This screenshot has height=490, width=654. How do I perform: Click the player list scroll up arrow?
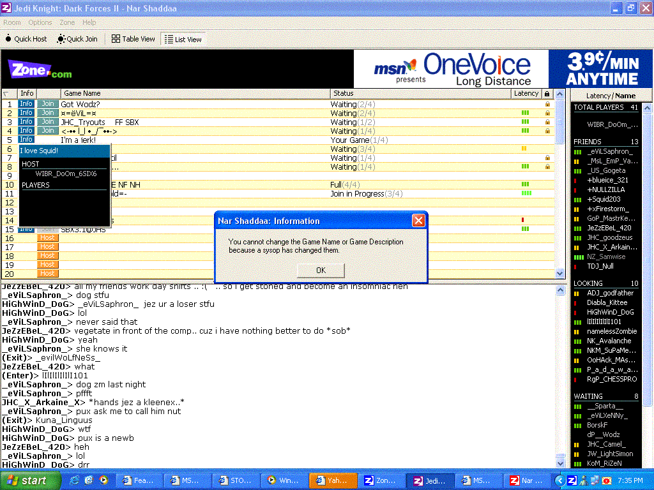click(647, 108)
